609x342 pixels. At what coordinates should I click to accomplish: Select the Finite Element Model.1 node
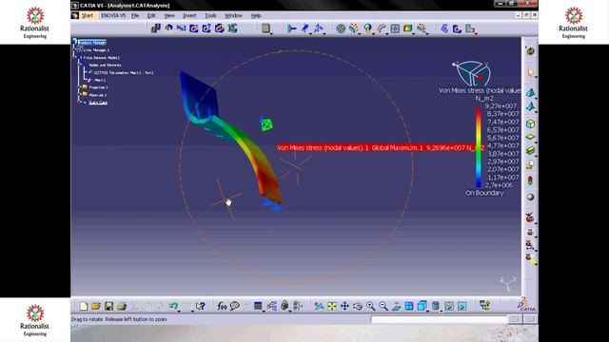coord(102,57)
